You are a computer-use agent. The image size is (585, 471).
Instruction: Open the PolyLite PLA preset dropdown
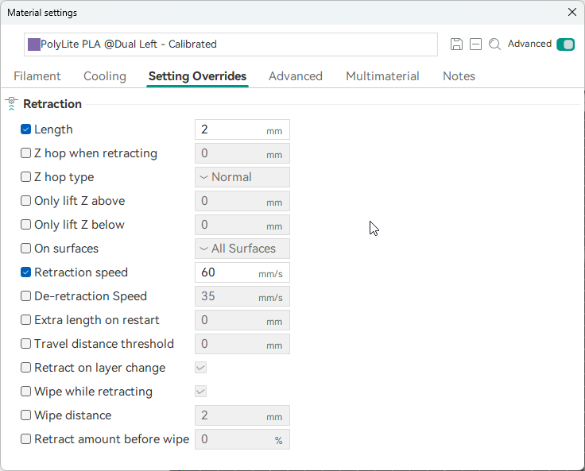coord(231,44)
